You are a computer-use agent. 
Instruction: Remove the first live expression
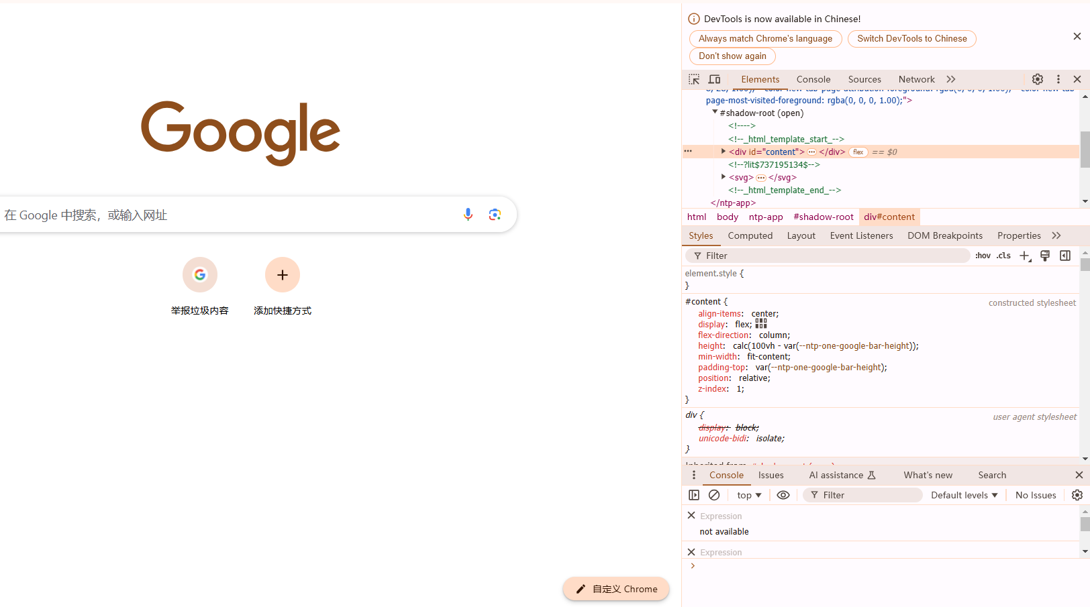[x=691, y=516]
